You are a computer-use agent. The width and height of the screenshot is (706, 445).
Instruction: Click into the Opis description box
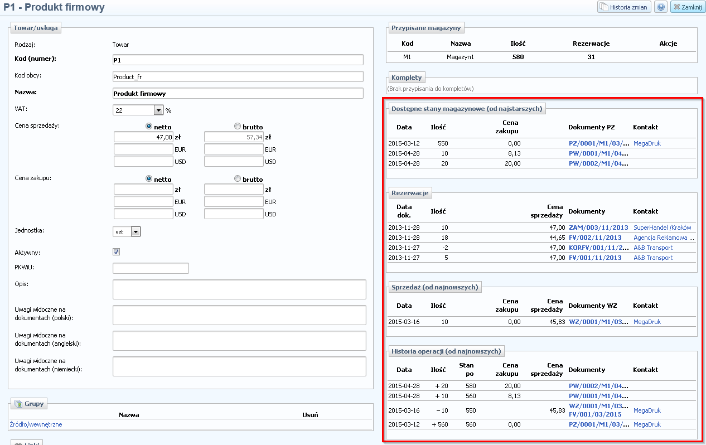(239, 289)
